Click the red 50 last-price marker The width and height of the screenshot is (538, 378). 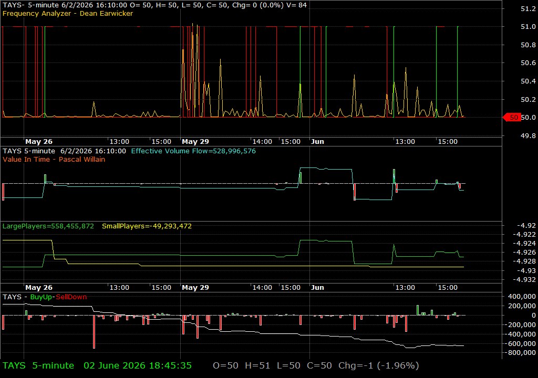511,117
